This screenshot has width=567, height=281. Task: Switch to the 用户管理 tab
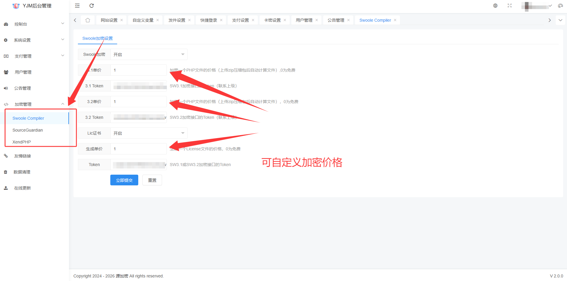304,20
